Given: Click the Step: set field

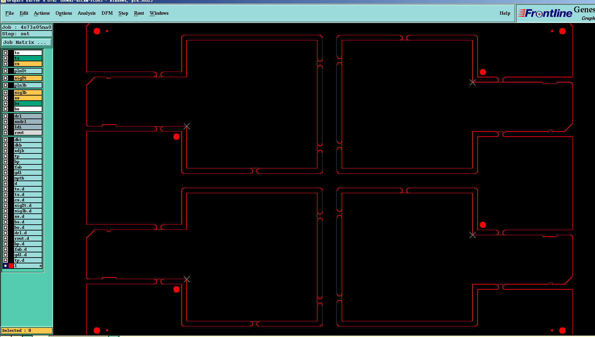Looking at the screenshot, I should 27,34.
